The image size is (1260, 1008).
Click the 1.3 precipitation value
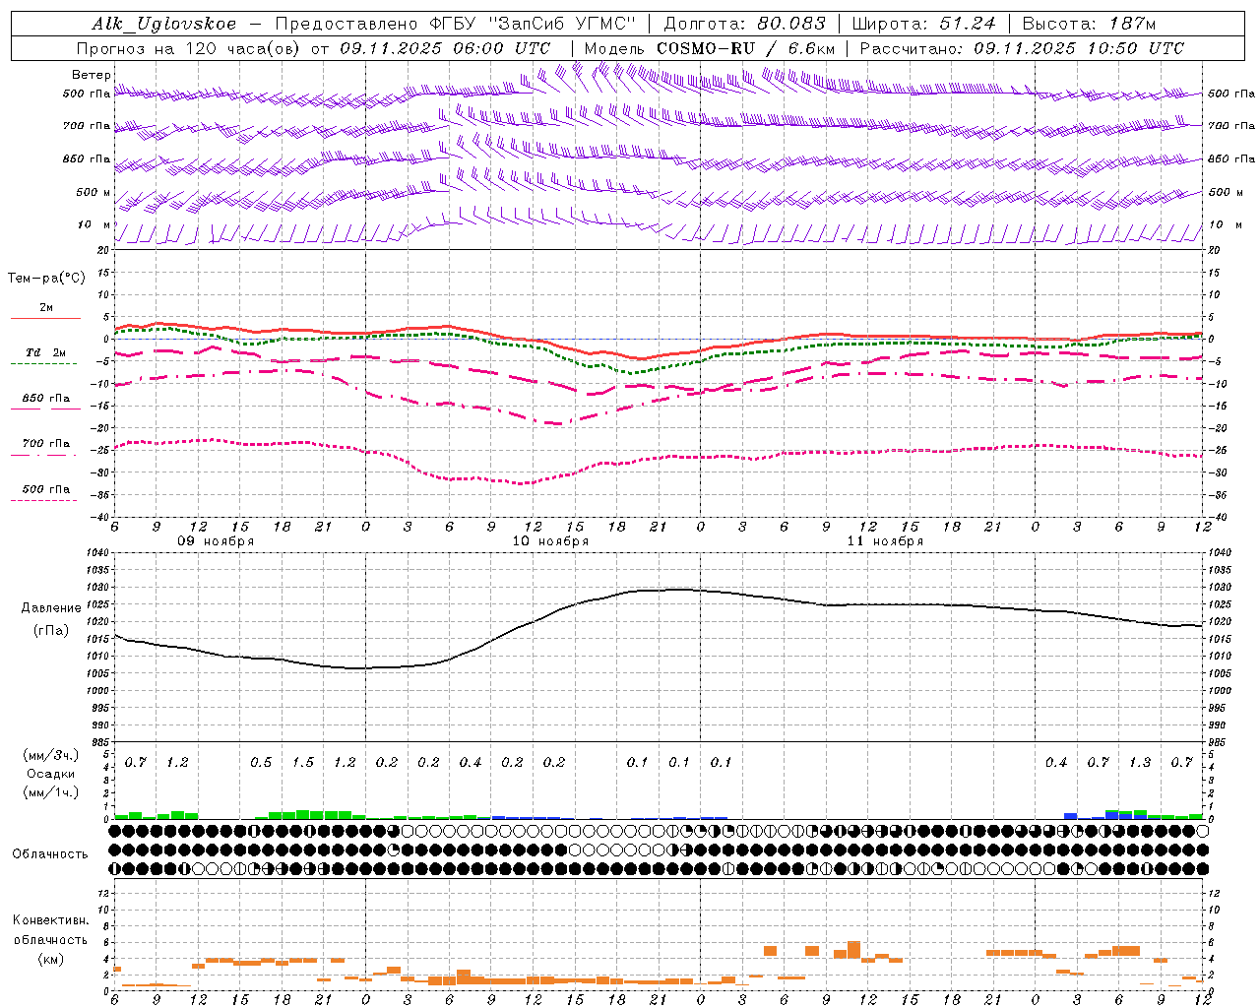click(1140, 763)
